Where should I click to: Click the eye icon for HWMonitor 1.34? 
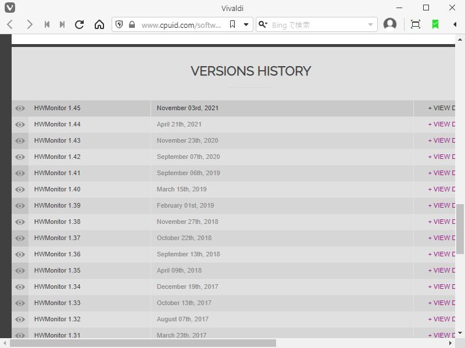[20, 287]
